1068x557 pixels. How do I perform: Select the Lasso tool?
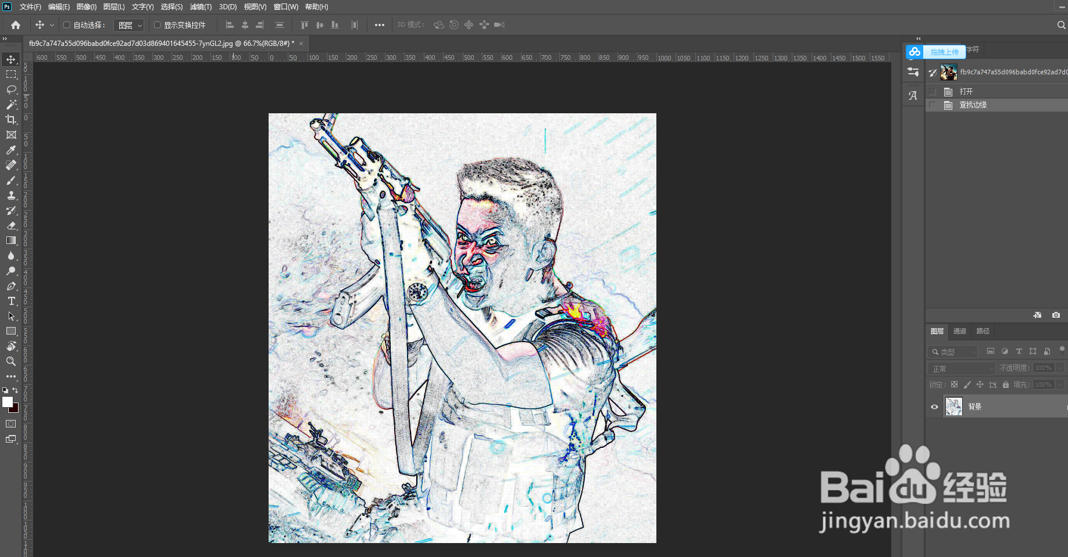tap(11, 89)
